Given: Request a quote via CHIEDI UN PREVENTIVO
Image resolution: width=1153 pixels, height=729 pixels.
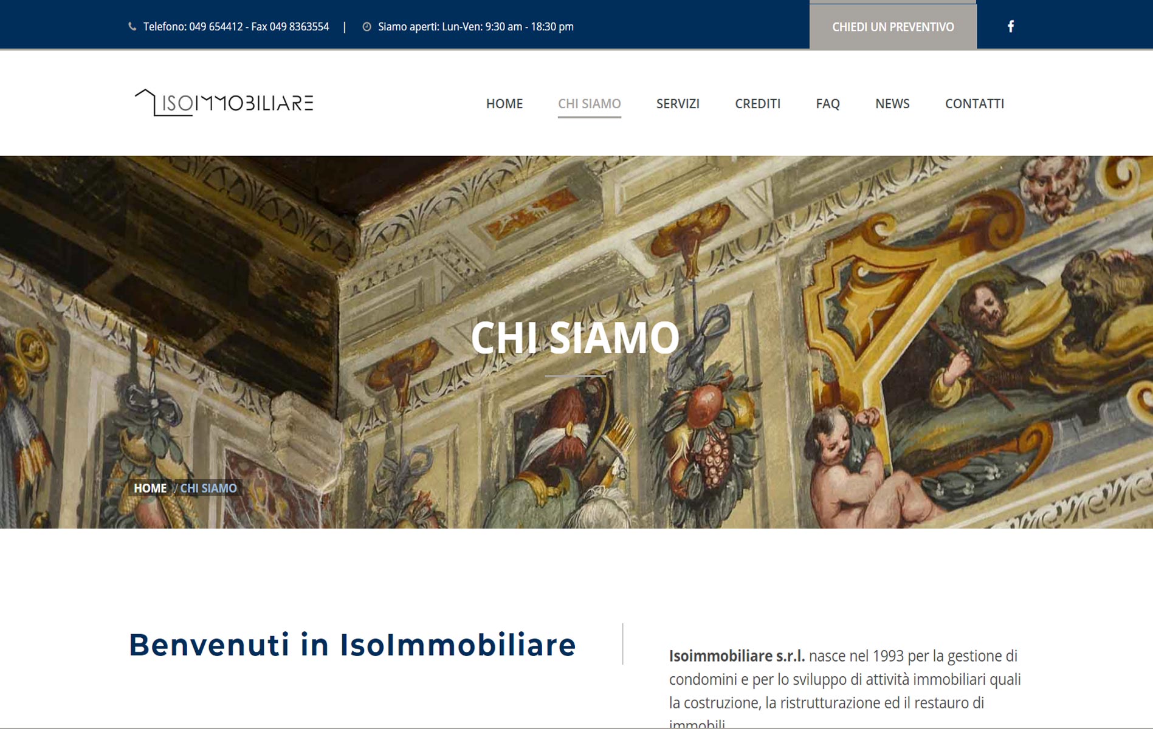Looking at the screenshot, I should 893,26.
